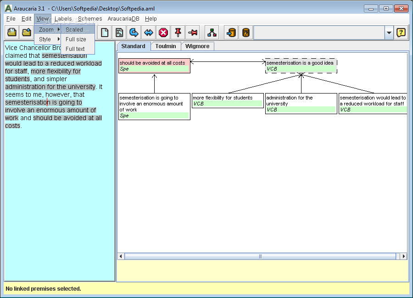Open the toolbar combo box dropdown arrow
Viewport: 413px width, 298px height.
coord(389,33)
